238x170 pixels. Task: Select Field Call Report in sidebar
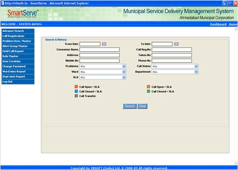click(x=18, y=51)
